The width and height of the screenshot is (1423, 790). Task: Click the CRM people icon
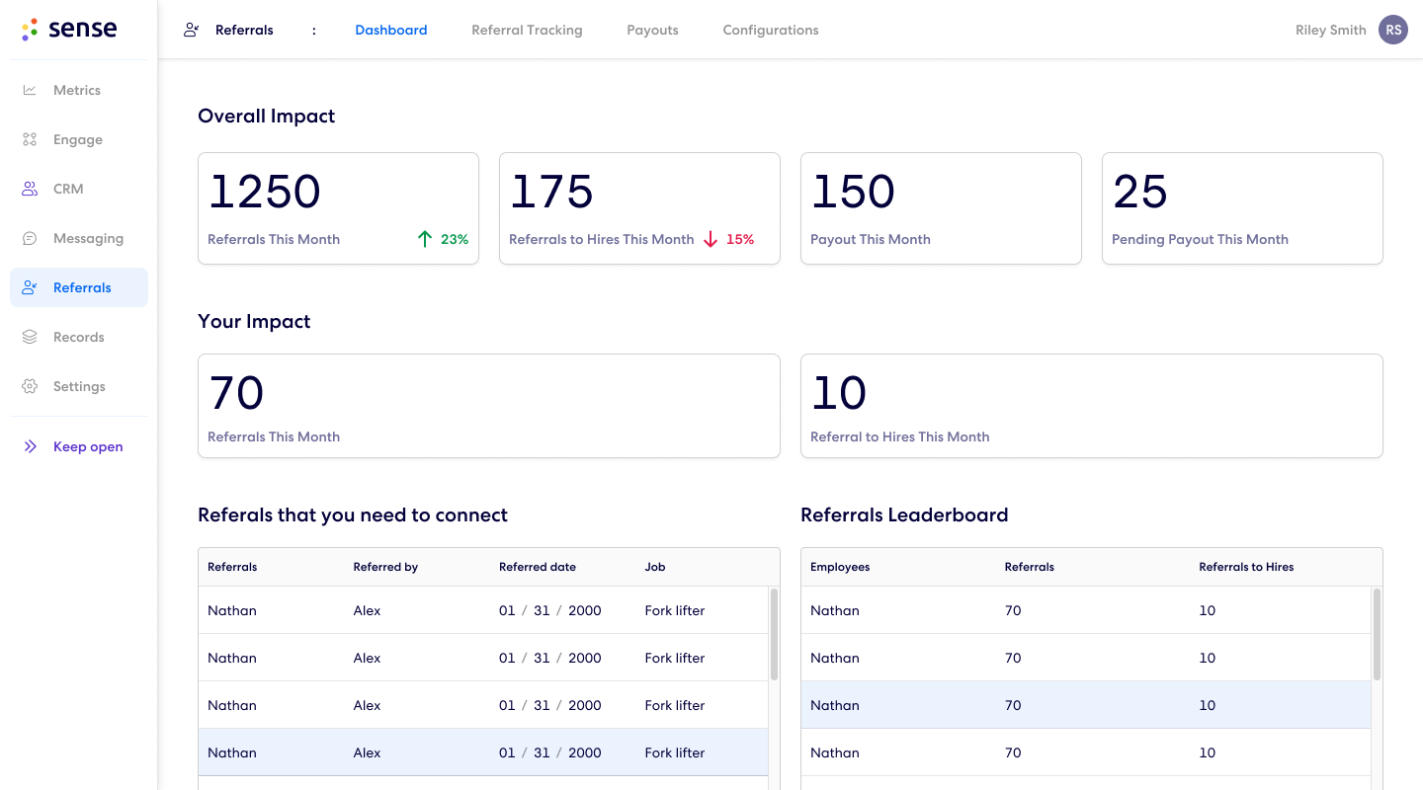click(x=30, y=189)
